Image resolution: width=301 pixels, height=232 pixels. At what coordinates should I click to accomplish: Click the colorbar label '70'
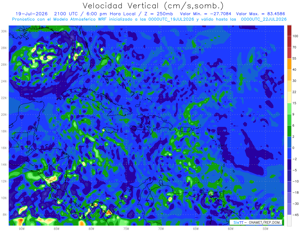coord(294,47)
